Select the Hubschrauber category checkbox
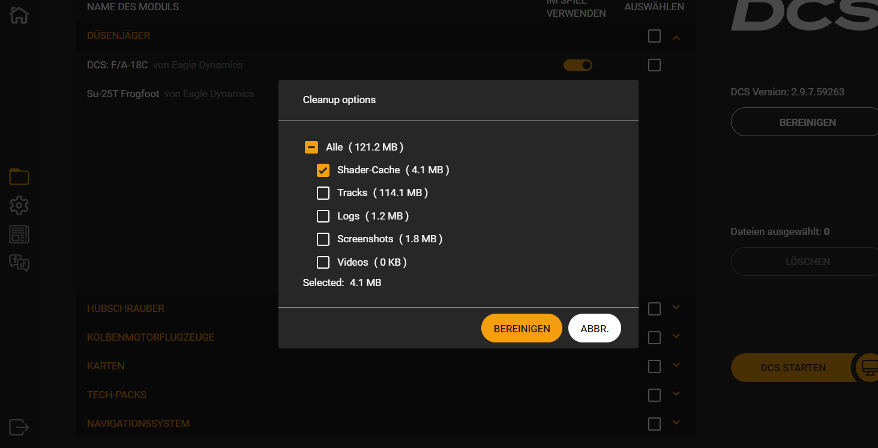Screen dimensions: 878x448 (x=654, y=308)
